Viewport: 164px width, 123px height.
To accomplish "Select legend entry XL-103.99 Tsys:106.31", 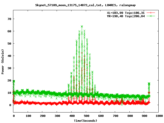I will coord(126,13).
